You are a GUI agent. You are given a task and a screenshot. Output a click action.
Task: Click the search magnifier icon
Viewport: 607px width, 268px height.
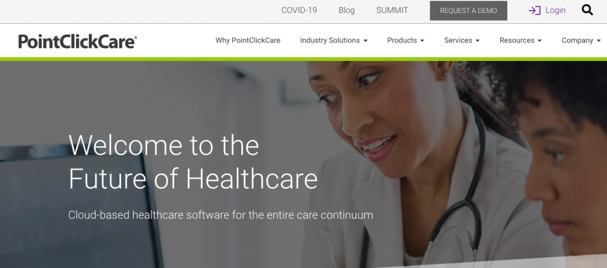[587, 10]
